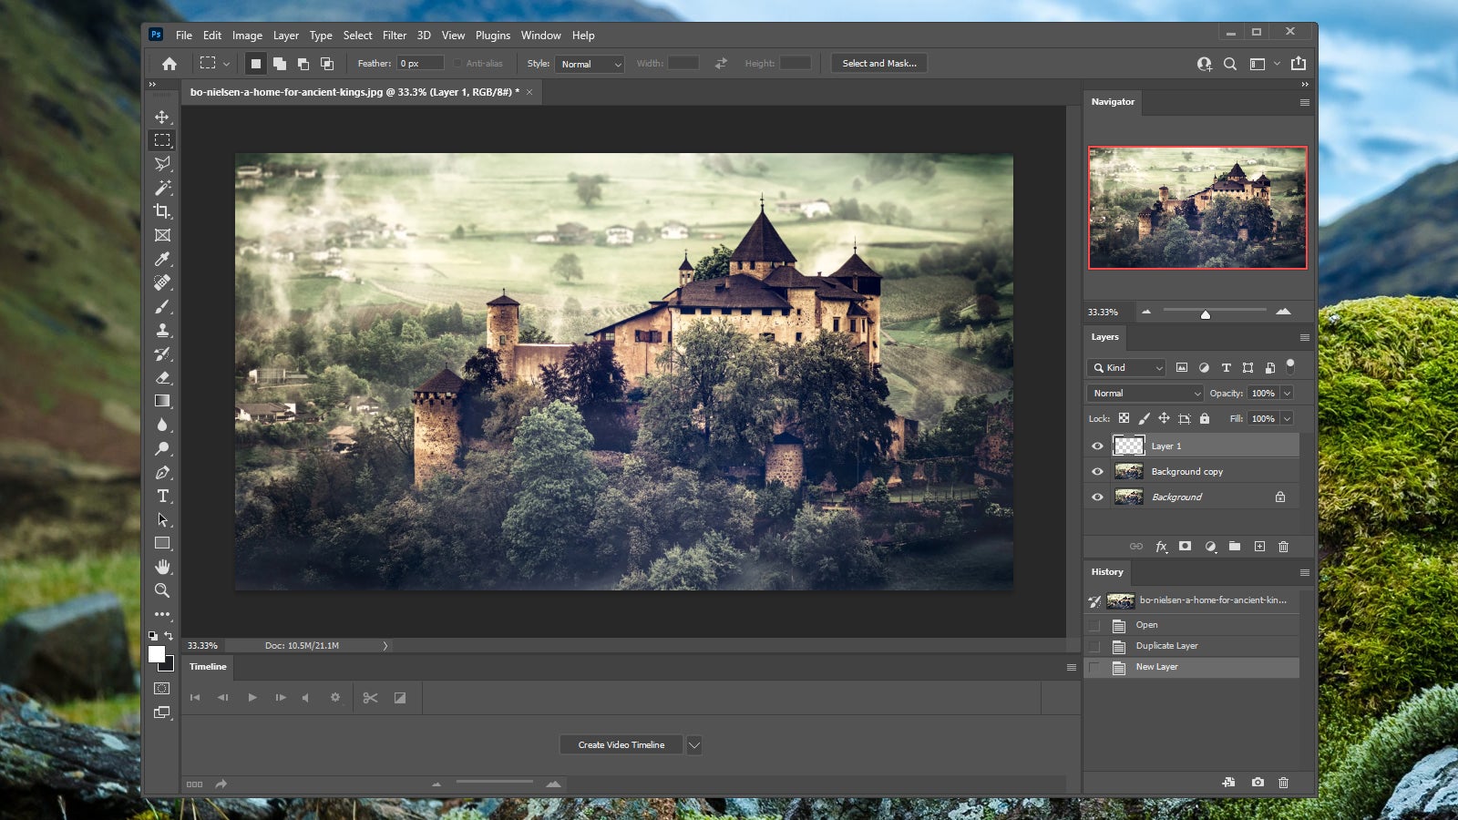Select the Zoom tool
Viewport: 1458px width, 820px height.
[163, 590]
